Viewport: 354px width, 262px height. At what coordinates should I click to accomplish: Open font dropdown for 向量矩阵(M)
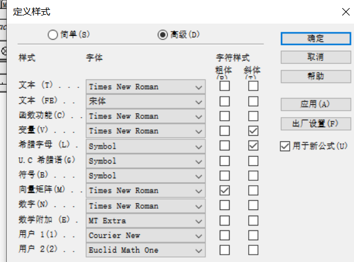[145, 191]
